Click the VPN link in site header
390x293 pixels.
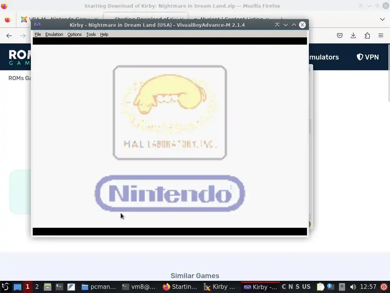(x=368, y=57)
